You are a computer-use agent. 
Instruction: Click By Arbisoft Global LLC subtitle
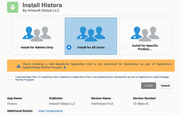point(41,11)
